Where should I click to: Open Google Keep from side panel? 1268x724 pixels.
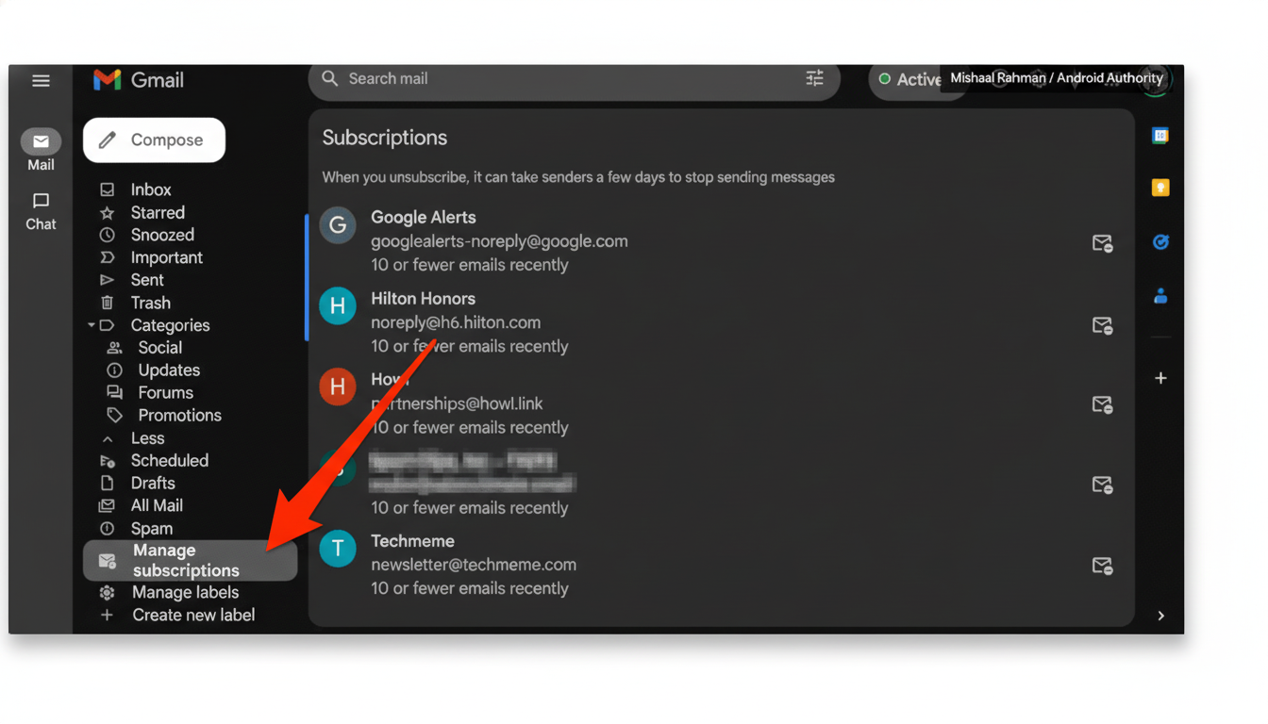(x=1160, y=188)
